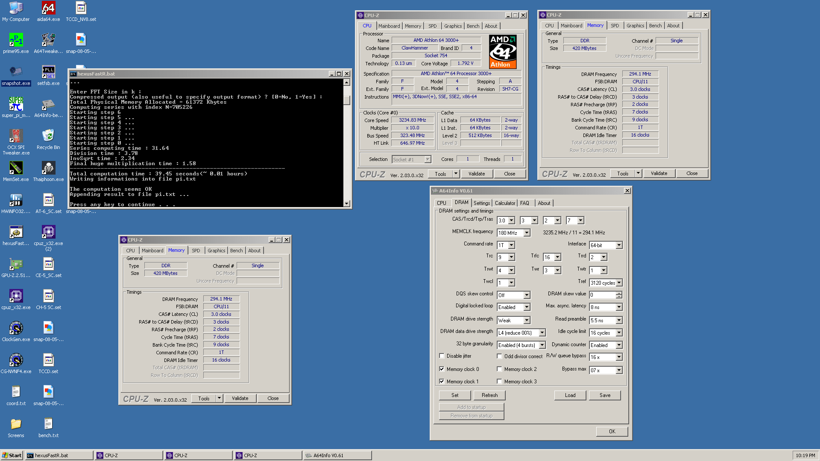Open the GPU-Z desktop icon

[x=16, y=268]
